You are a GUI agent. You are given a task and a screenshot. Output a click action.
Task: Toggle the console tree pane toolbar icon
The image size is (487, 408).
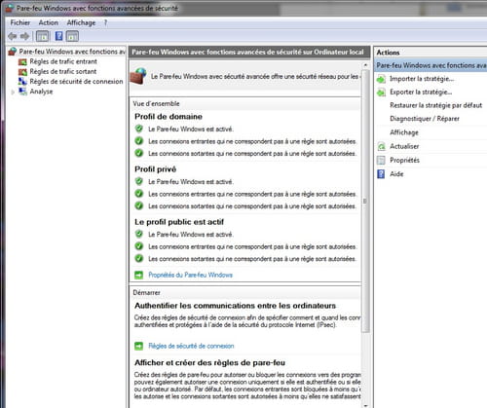pos(42,36)
